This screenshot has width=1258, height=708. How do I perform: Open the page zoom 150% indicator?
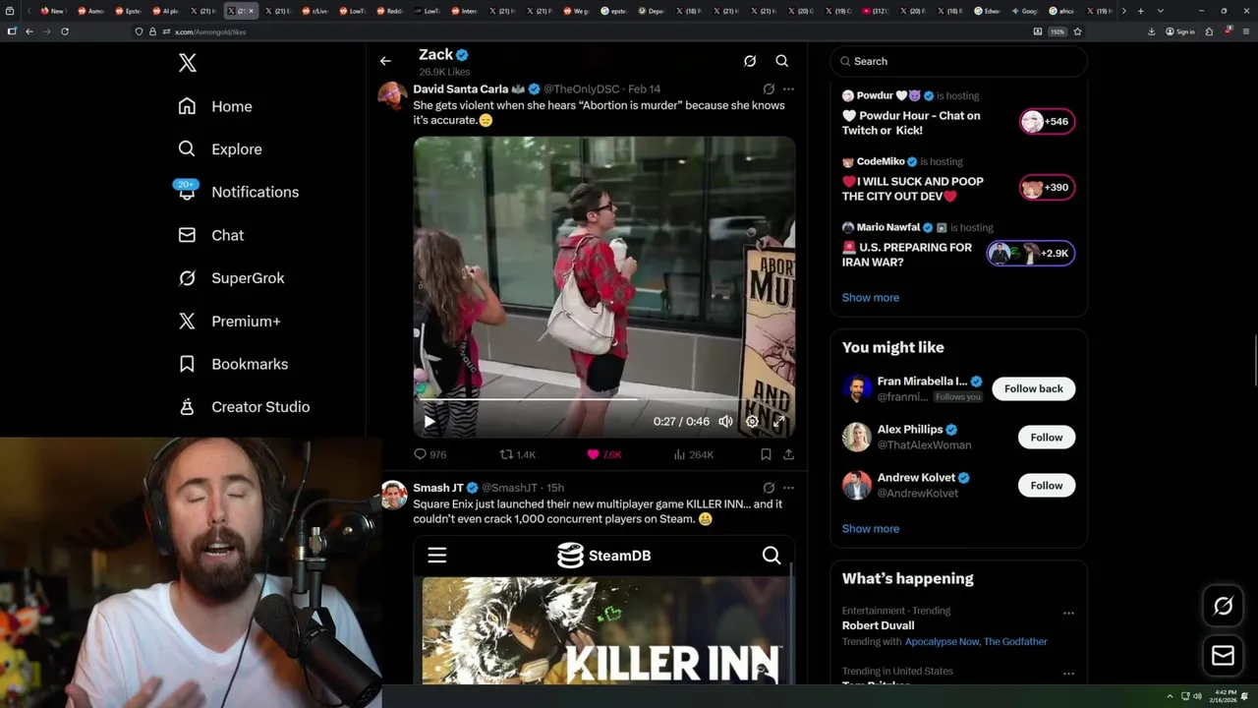(x=1058, y=31)
